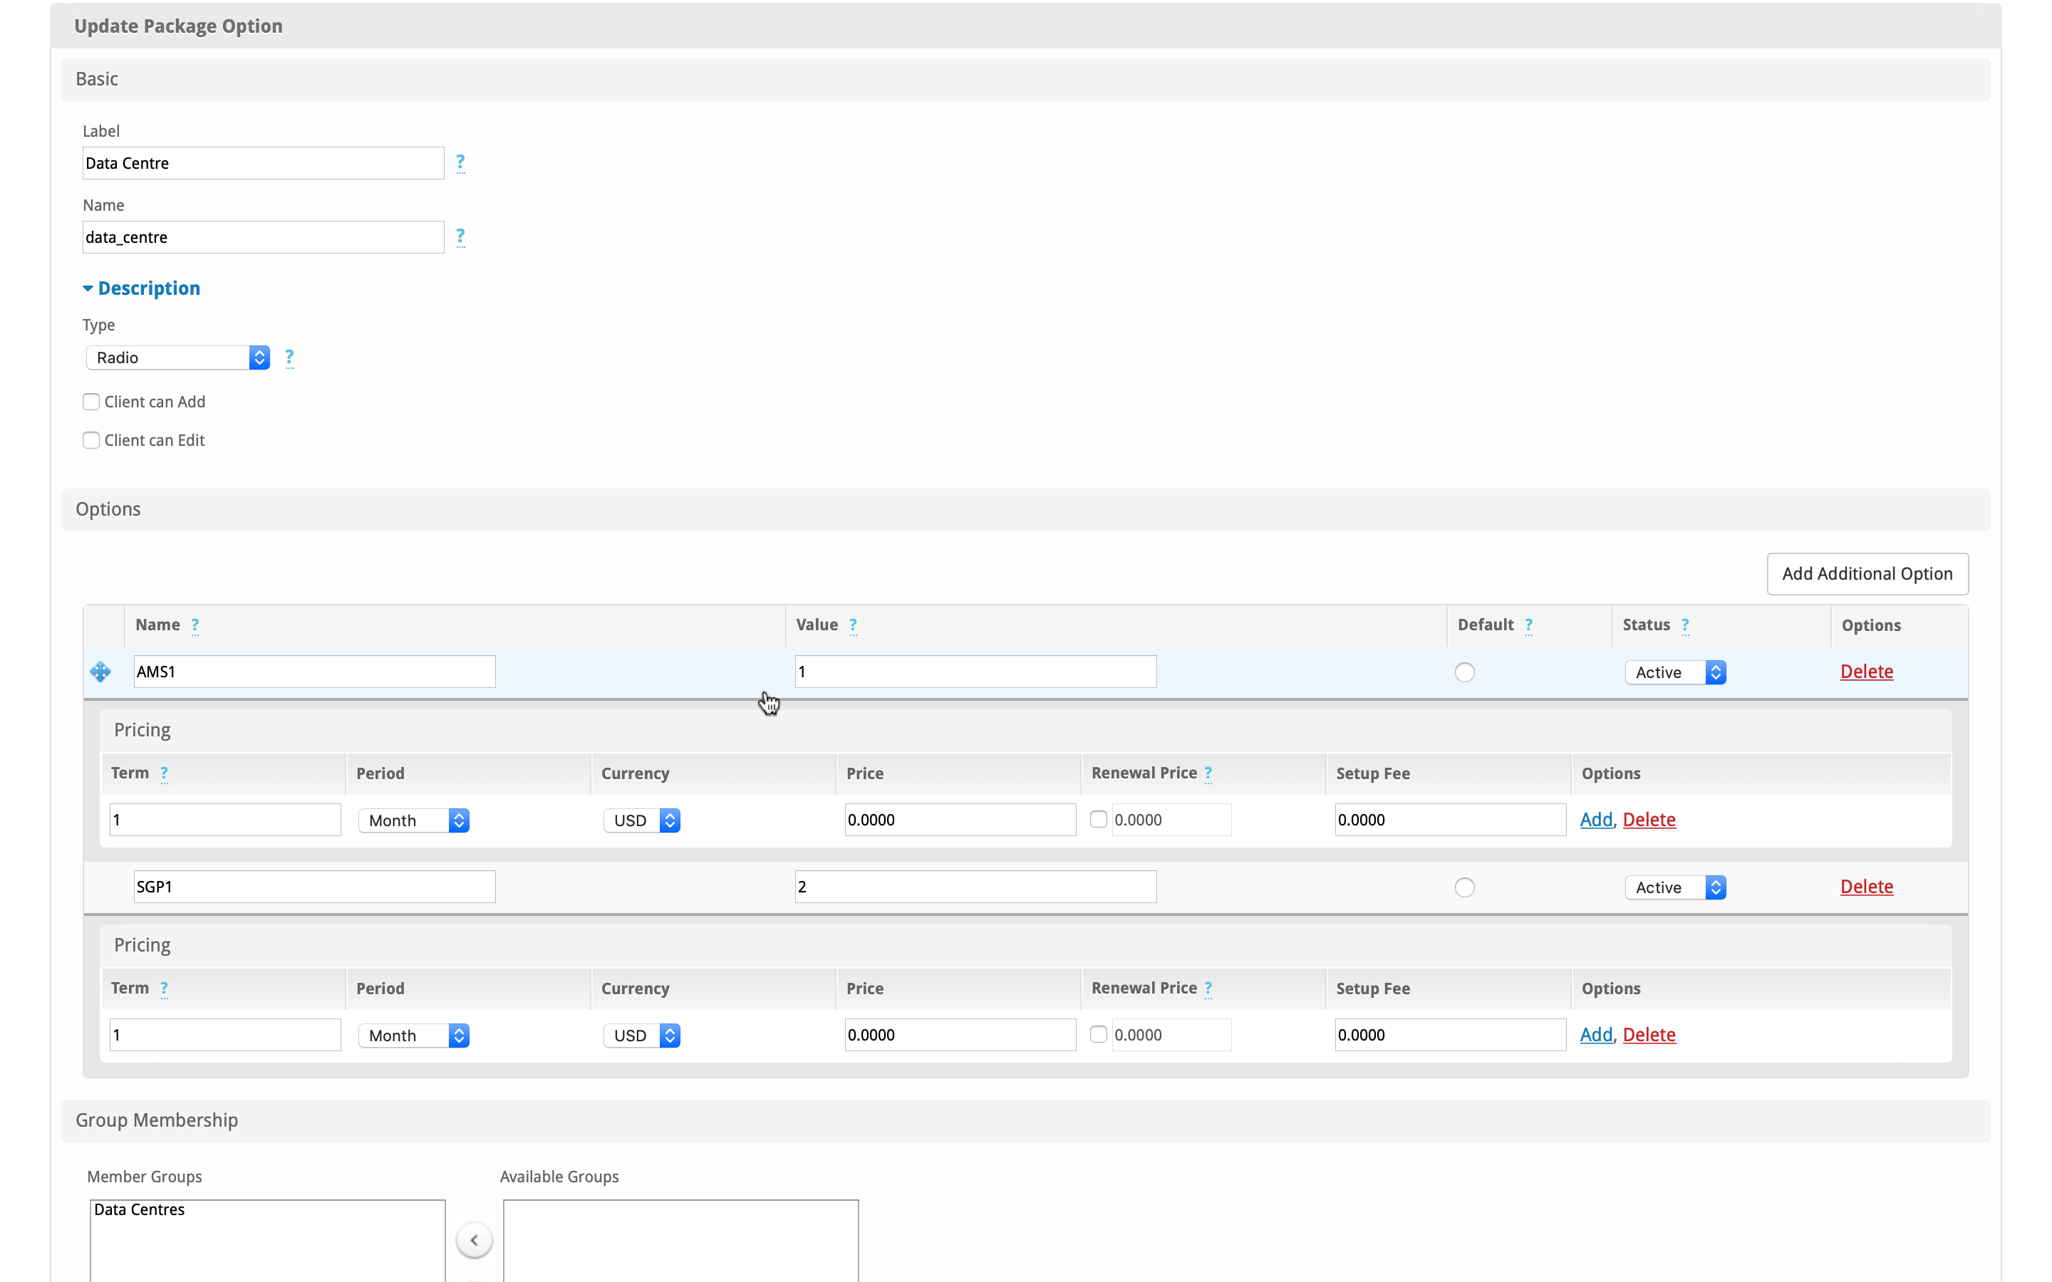Enable the Client can Add checkbox

click(x=92, y=402)
